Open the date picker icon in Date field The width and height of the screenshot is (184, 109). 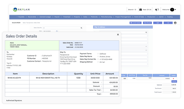click(57, 31)
